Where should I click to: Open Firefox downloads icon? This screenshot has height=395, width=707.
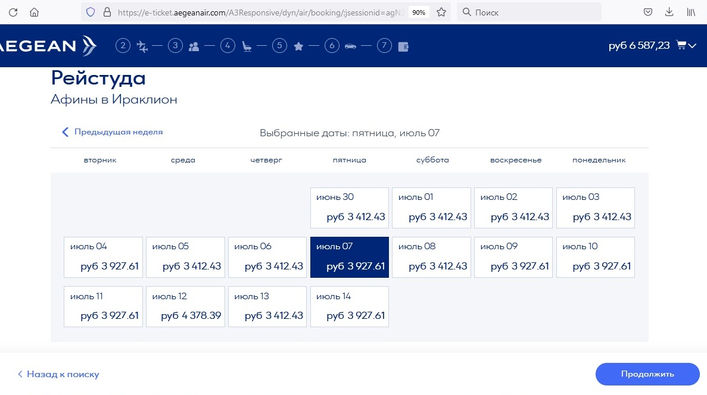[x=669, y=12]
